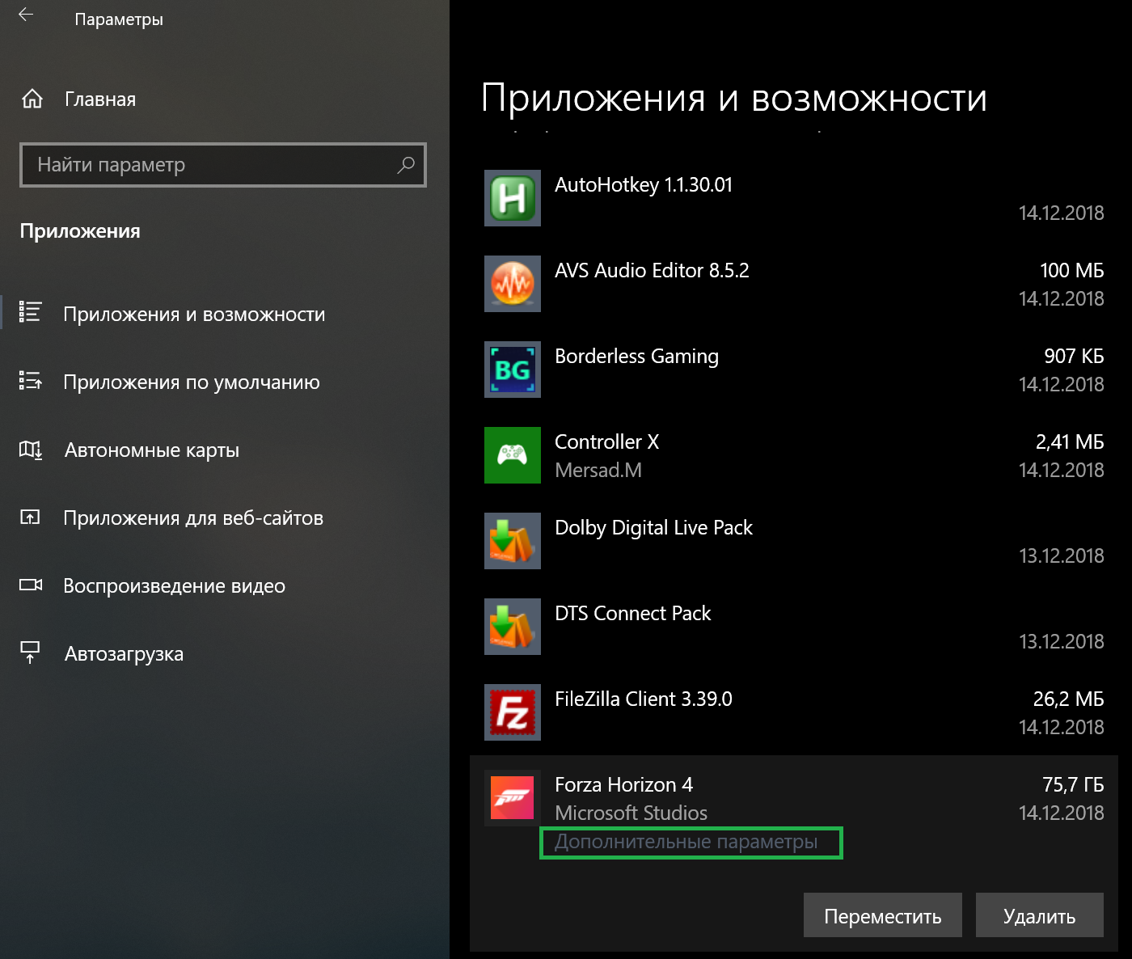Select Приложения и возможности in sidebar
The image size is (1132, 959).
[194, 315]
